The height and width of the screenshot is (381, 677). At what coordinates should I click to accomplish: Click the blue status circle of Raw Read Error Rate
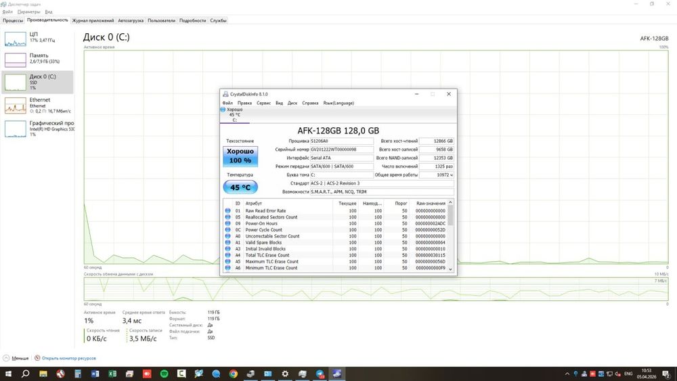coord(227,211)
